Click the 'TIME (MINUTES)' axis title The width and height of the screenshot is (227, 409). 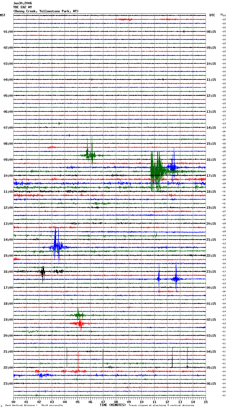click(x=113, y=405)
